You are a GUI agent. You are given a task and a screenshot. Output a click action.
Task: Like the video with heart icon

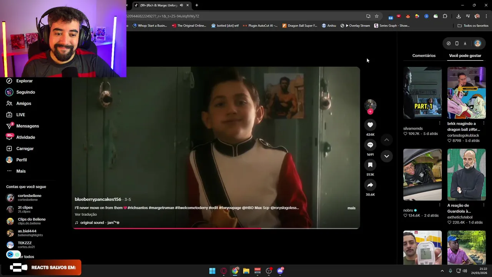(370, 125)
